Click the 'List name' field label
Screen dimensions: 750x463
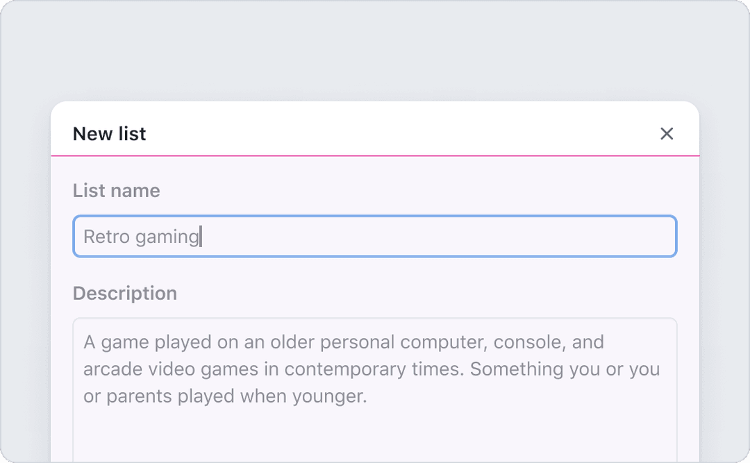click(x=116, y=190)
